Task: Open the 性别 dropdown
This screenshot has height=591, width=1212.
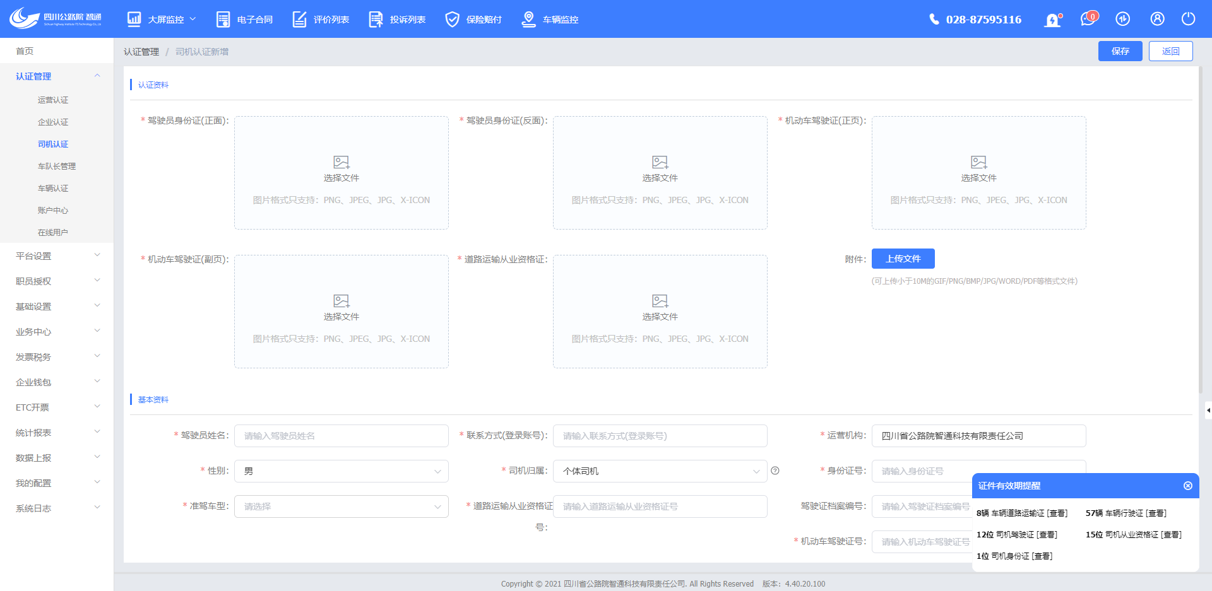Action: pyautogui.click(x=341, y=471)
